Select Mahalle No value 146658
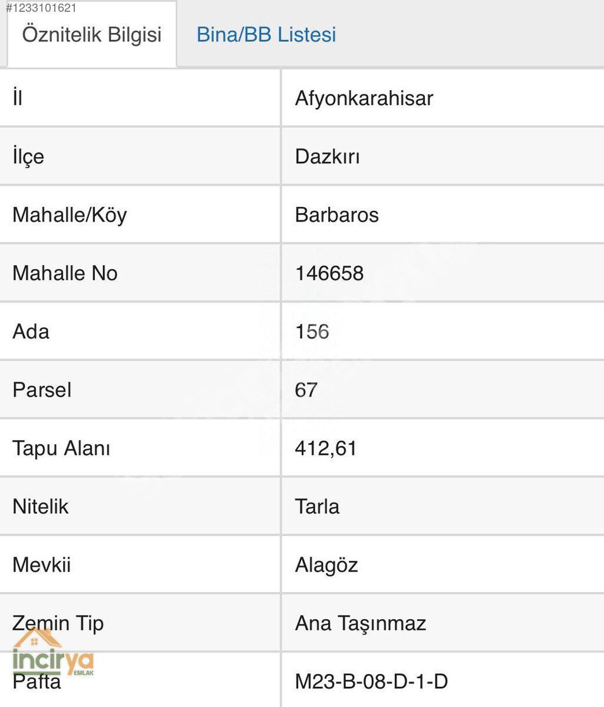 329,273
